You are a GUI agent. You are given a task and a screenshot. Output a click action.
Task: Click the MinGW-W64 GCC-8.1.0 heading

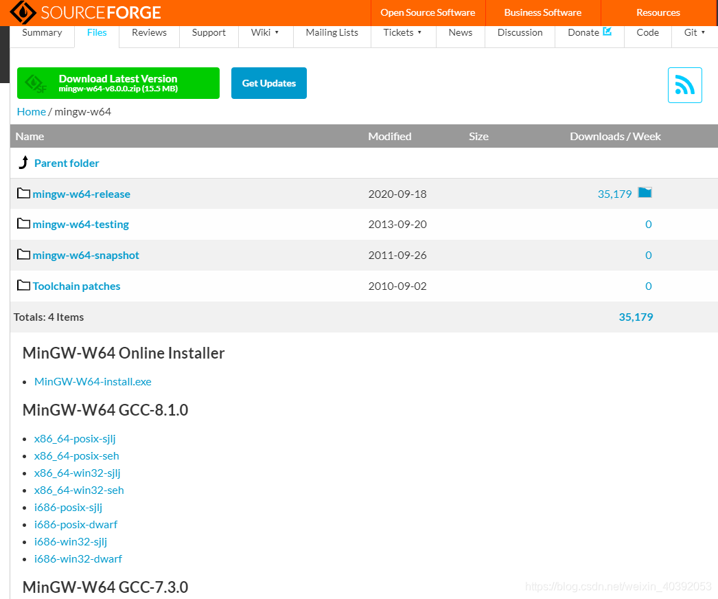(x=105, y=410)
